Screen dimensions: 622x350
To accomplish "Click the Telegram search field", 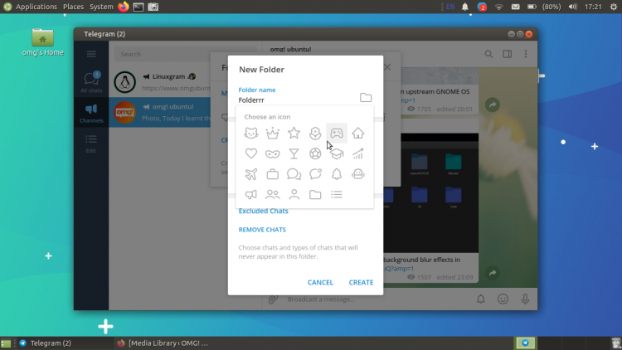I will tap(185, 54).
